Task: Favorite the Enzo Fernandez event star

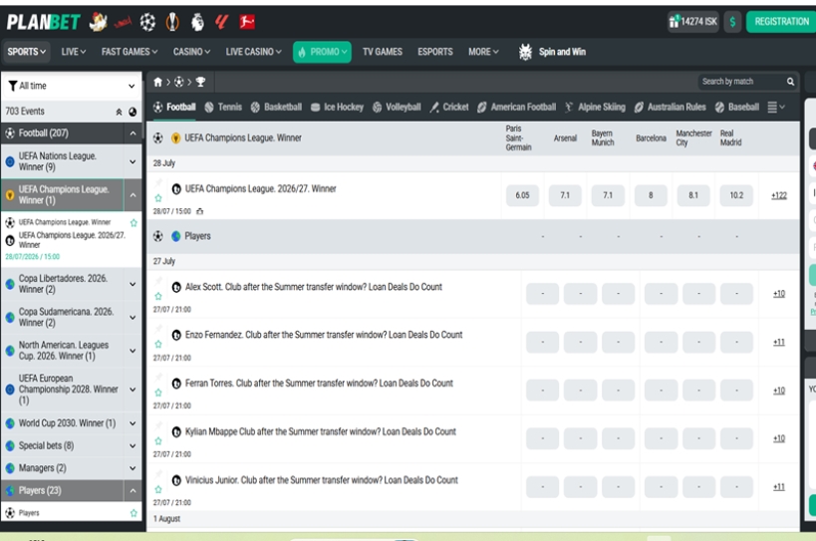Action: (158, 344)
